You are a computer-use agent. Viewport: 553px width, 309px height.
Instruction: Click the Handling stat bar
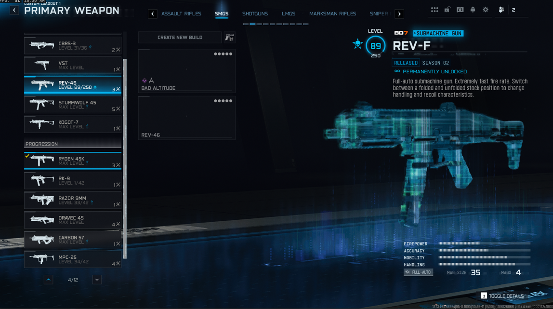click(484, 264)
